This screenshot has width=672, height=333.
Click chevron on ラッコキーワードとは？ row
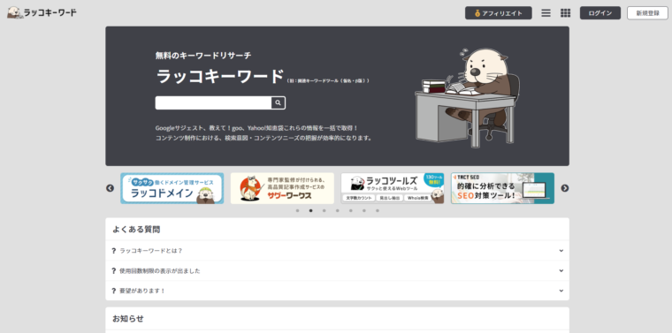point(561,251)
